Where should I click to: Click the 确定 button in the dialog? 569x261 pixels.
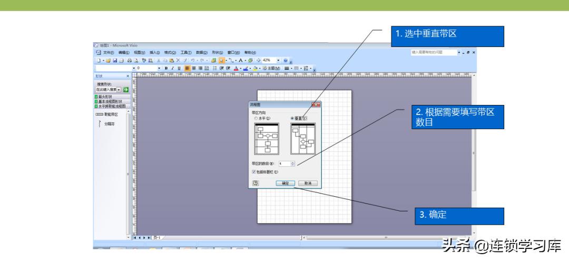(285, 183)
